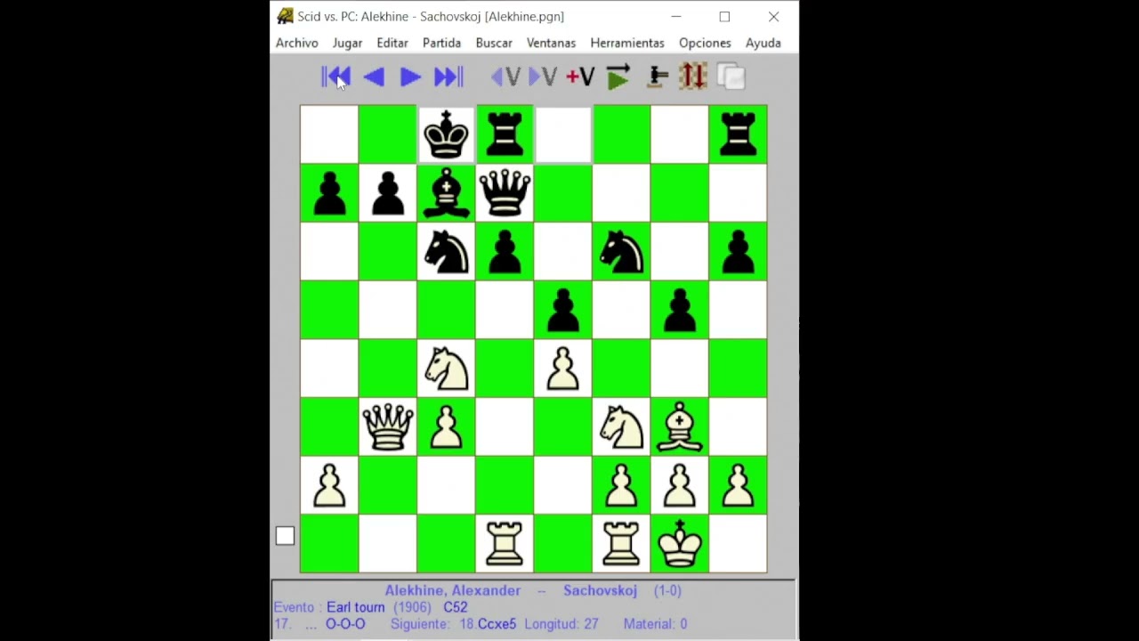Viewport: 1139px width, 641px height.
Task: Select the black pawn on d6
Action: 505,252
